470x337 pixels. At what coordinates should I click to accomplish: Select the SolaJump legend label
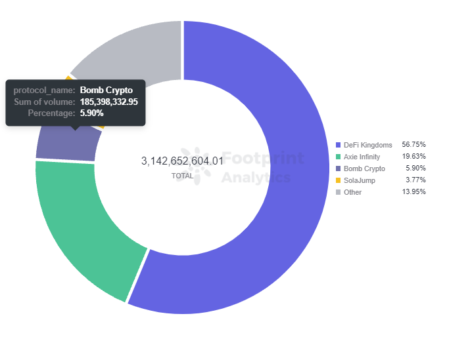pos(359,180)
